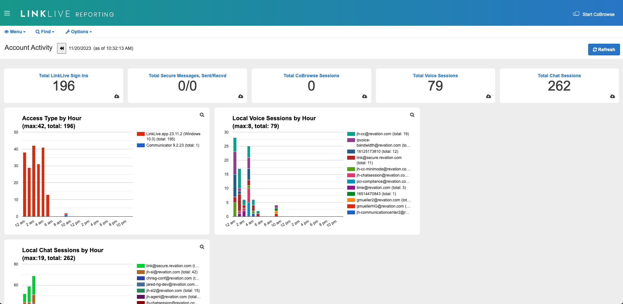Expand the Menu dropdown

click(x=15, y=32)
